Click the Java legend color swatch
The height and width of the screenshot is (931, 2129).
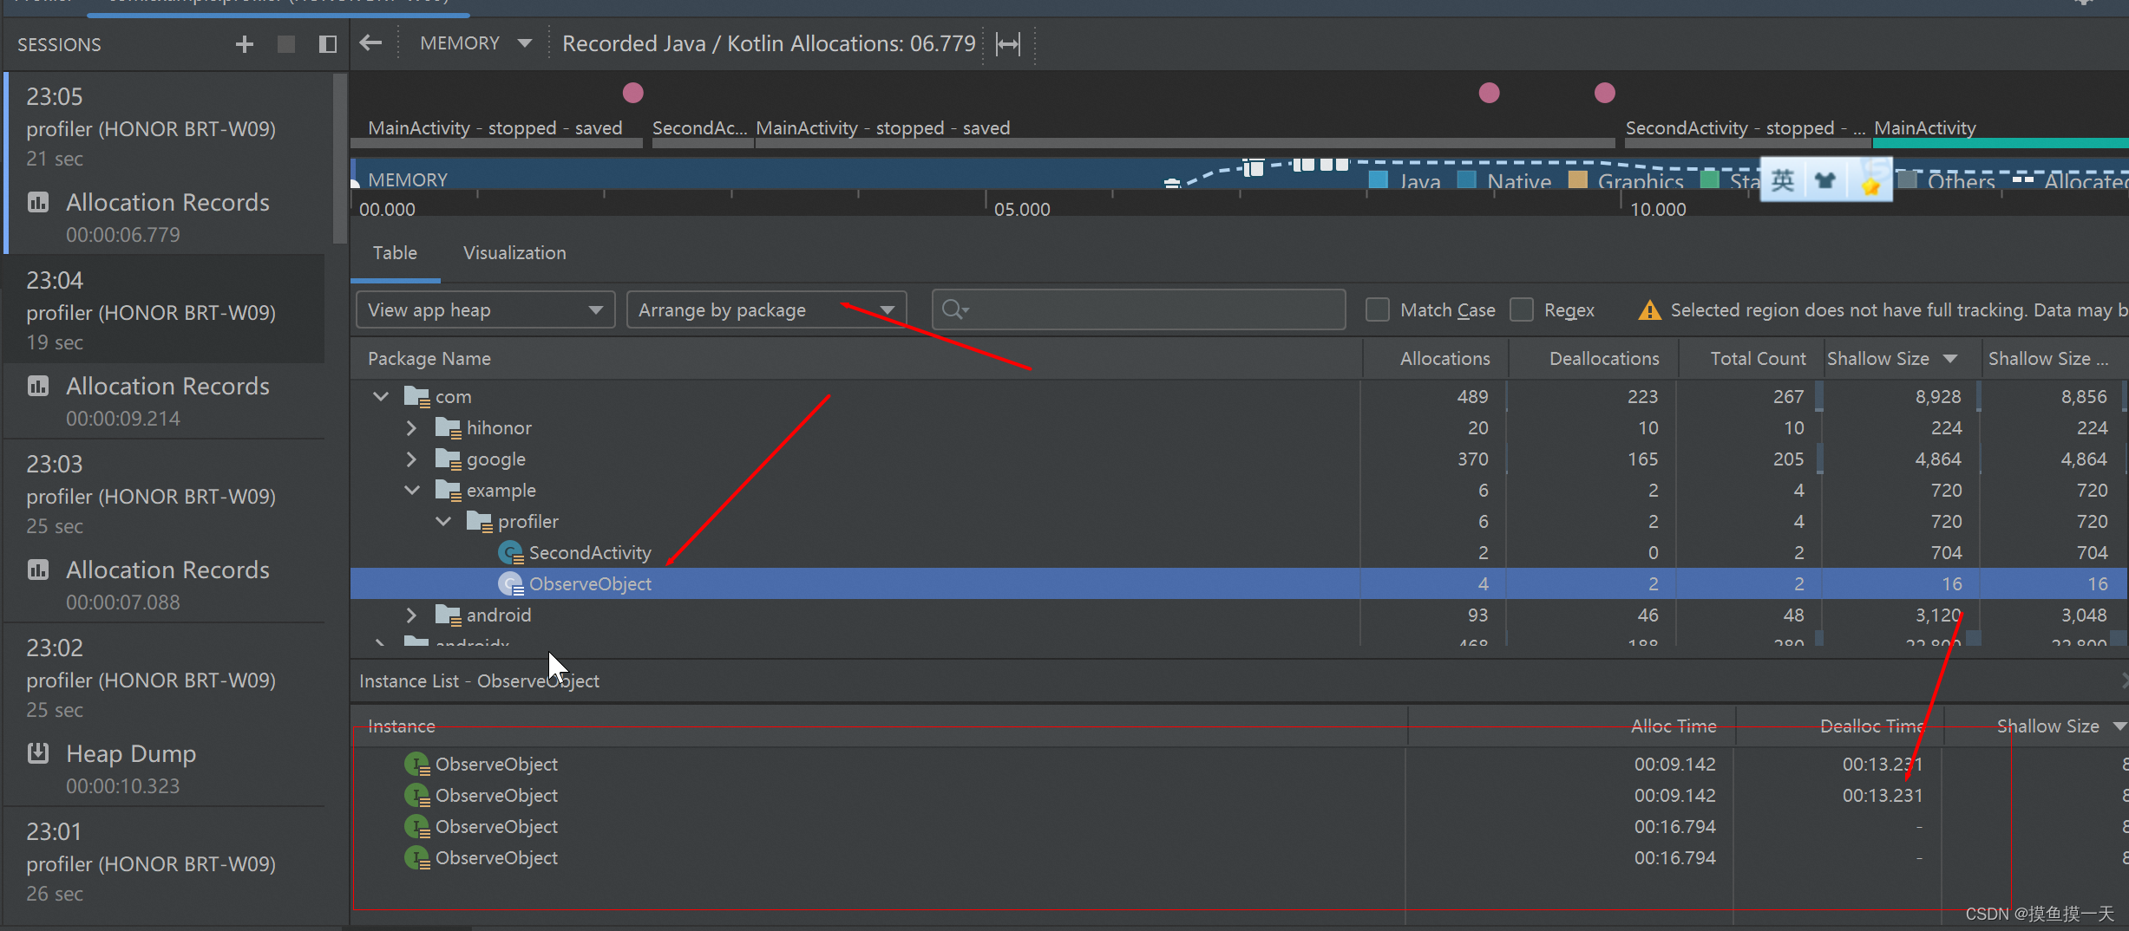click(1378, 180)
